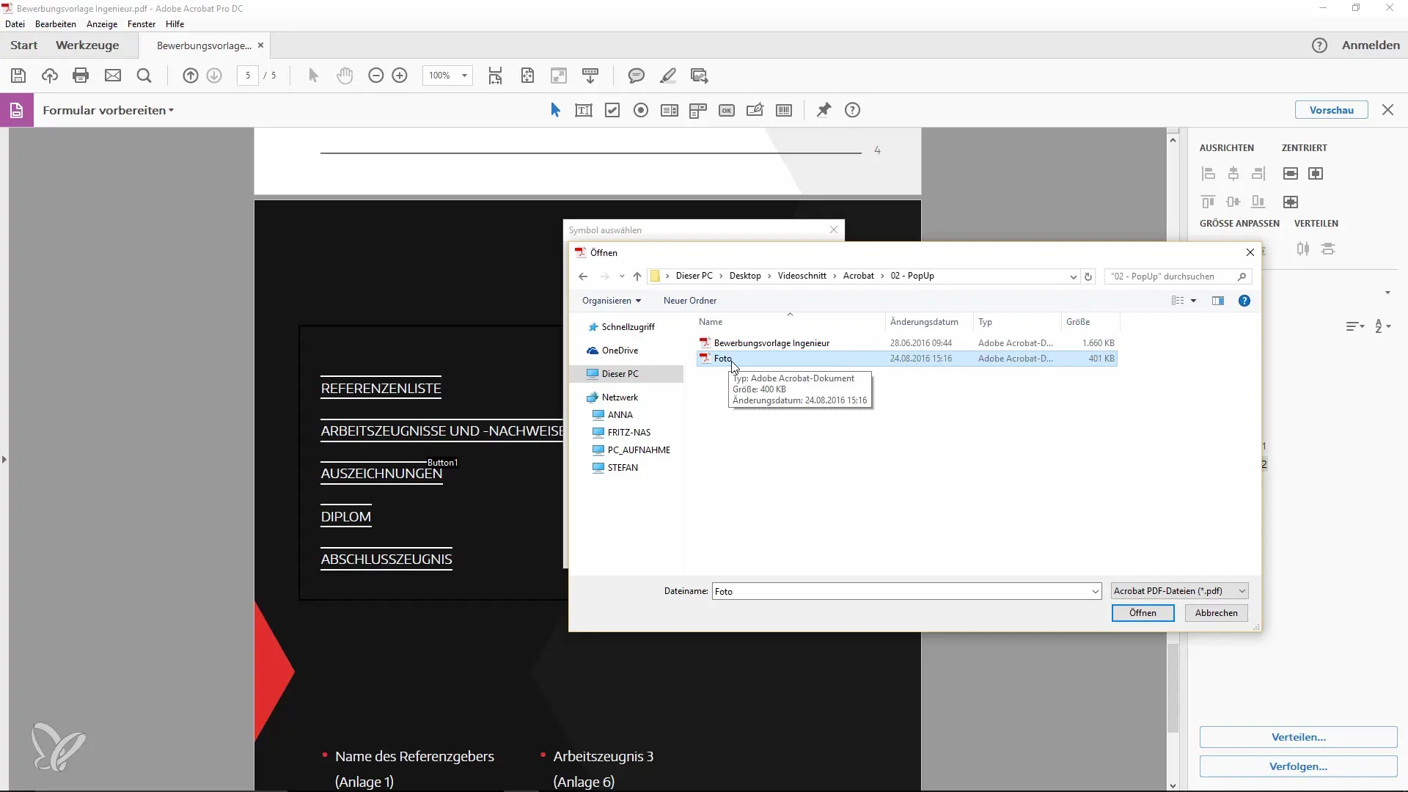Open the Dateiname input field
Viewport: 1408px width, 792px height.
tap(901, 591)
